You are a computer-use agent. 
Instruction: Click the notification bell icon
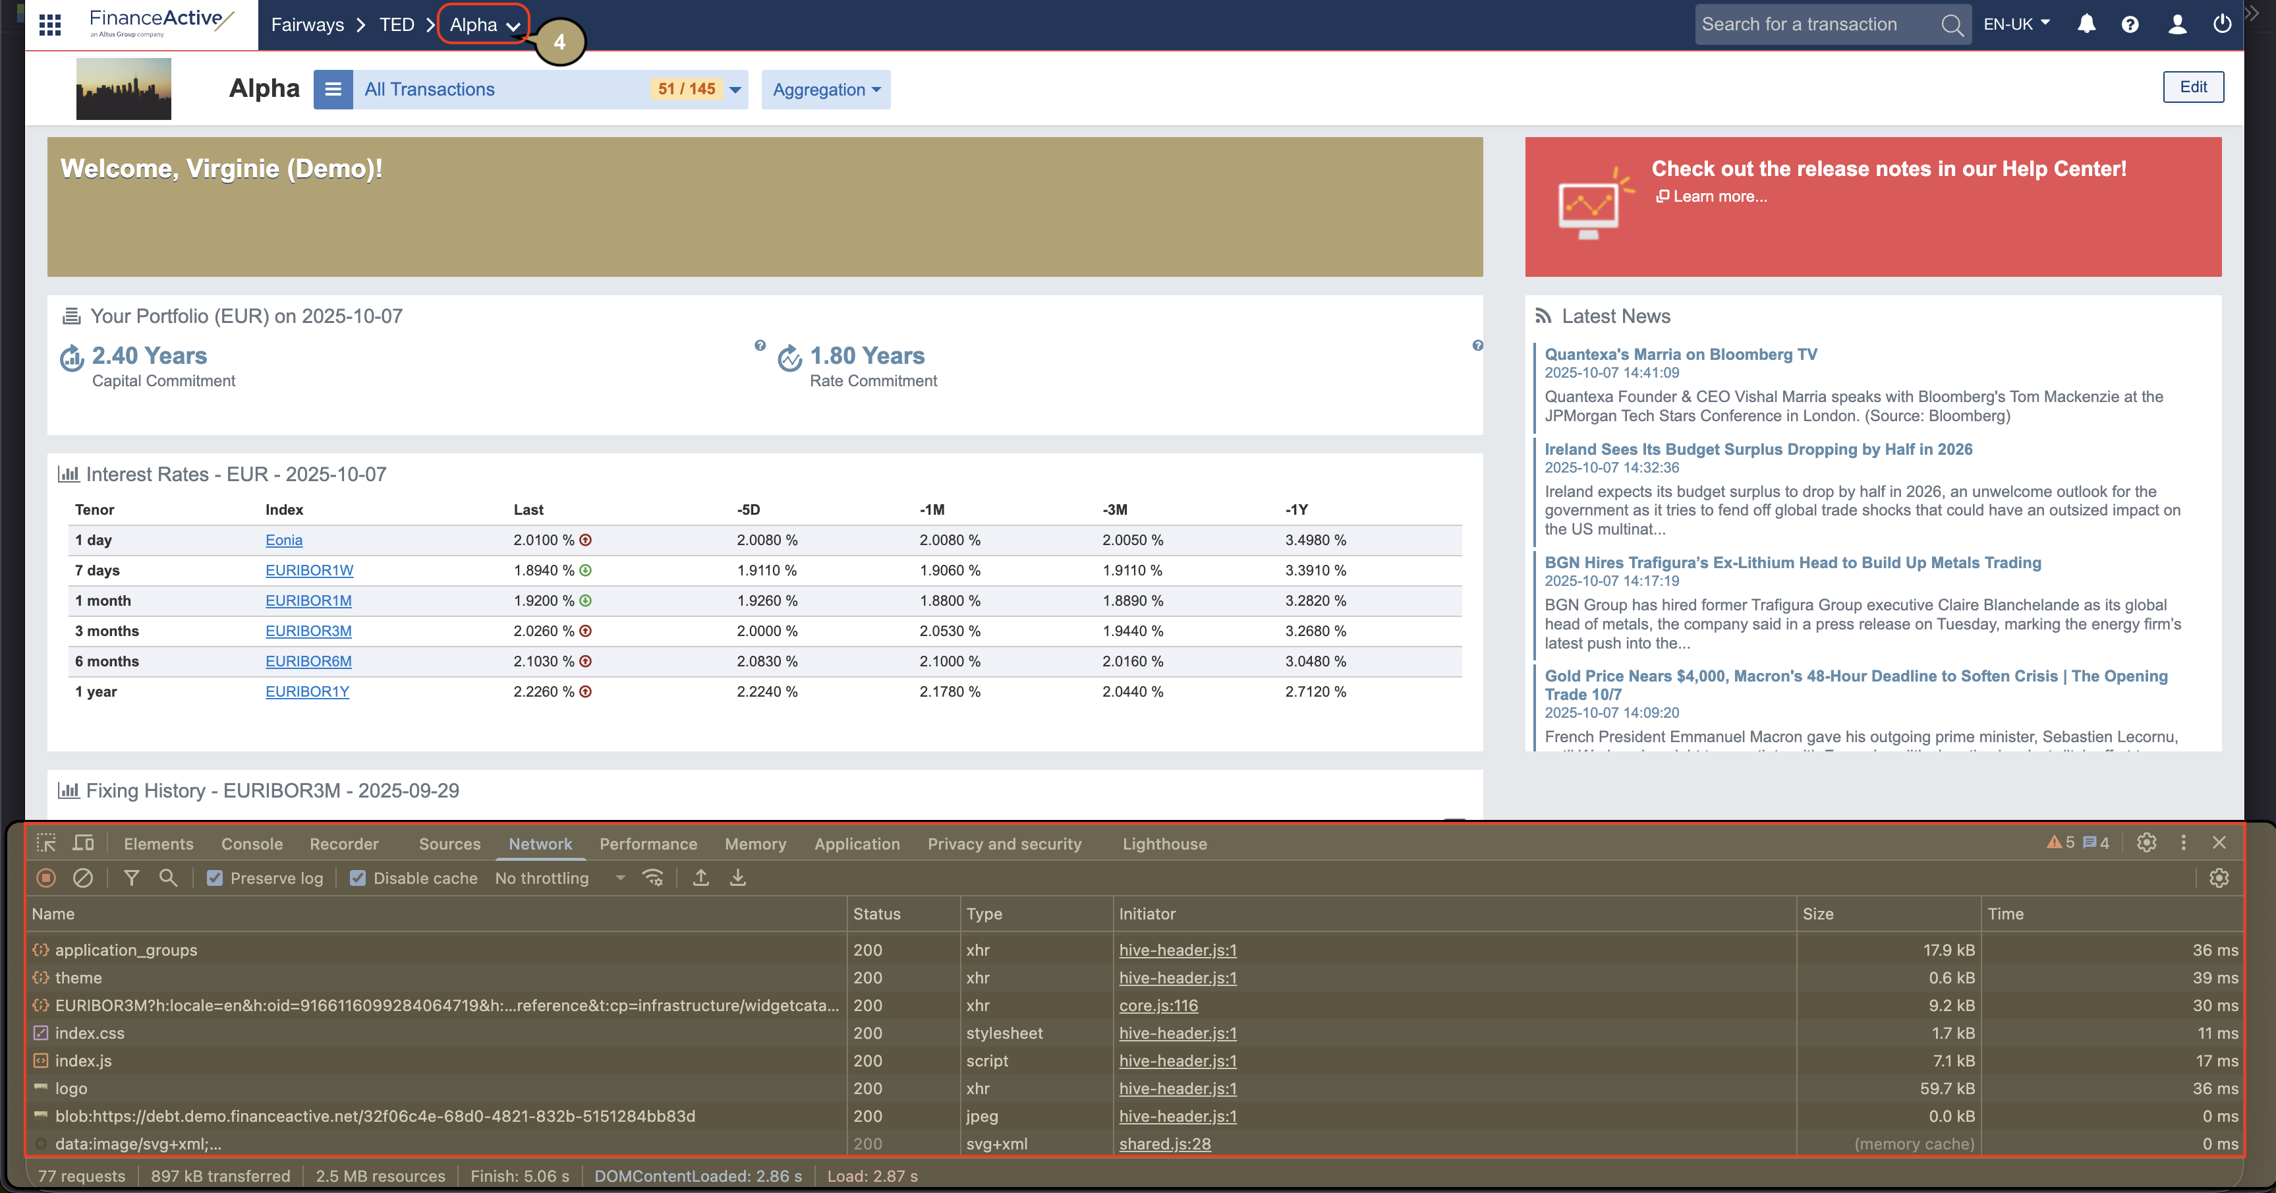pos(2087,24)
